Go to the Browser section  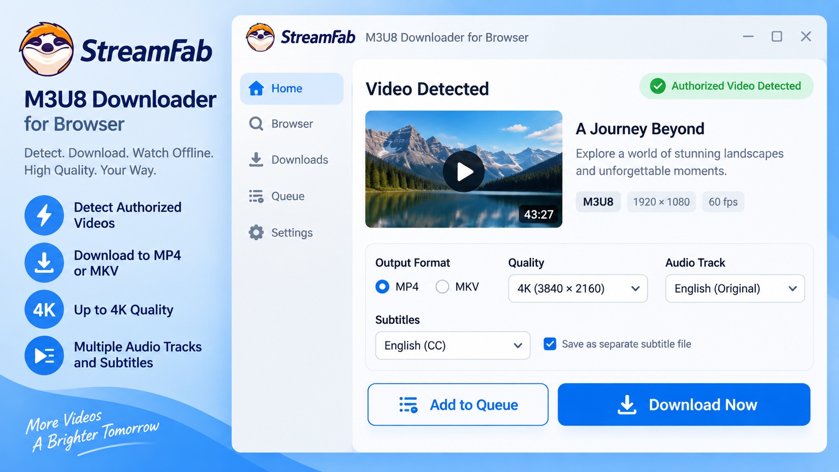click(x=292, y=124)
